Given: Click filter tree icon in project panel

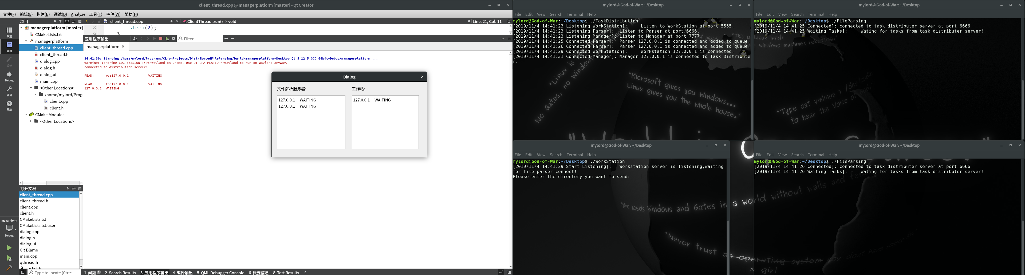Looking at the screenshot, I should [x=61, y=21].
